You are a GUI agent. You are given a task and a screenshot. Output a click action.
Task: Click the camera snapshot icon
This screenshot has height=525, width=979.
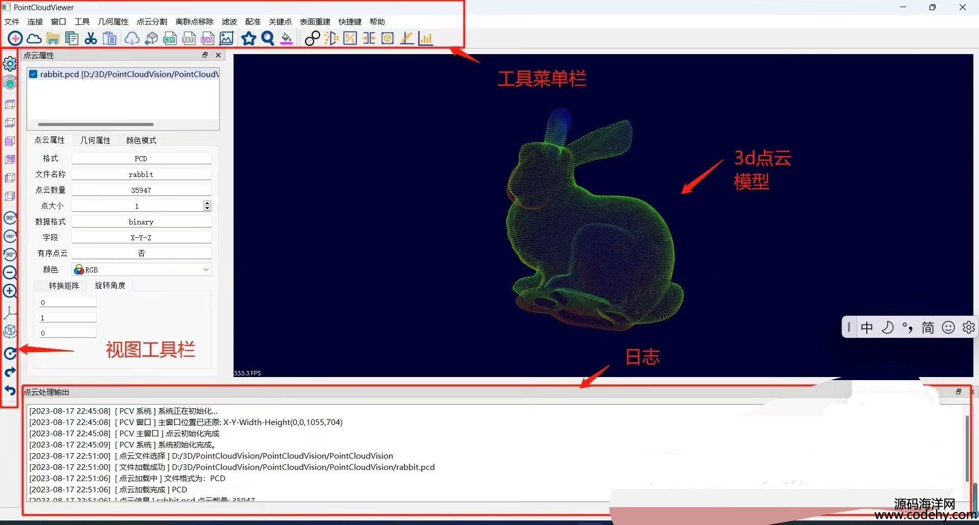coord(10,82)
